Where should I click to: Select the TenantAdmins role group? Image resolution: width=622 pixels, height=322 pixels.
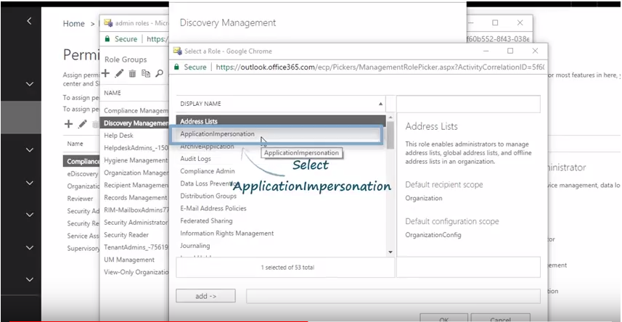click(x=135, y=247)
